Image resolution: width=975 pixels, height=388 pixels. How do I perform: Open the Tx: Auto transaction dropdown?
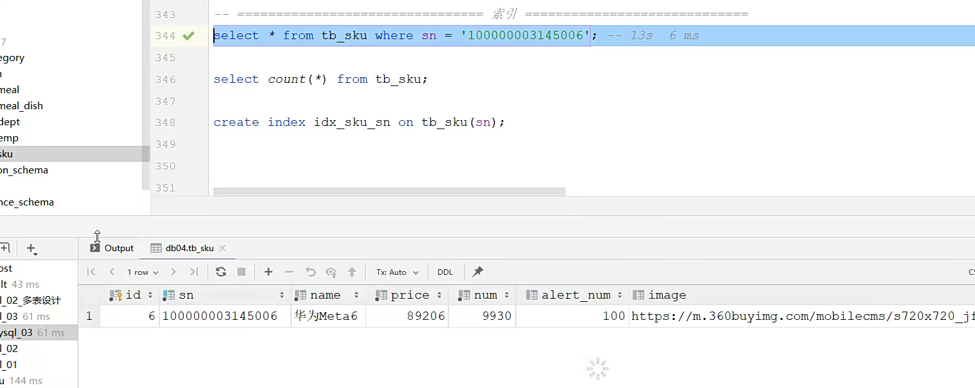click(x=398, y=272)
